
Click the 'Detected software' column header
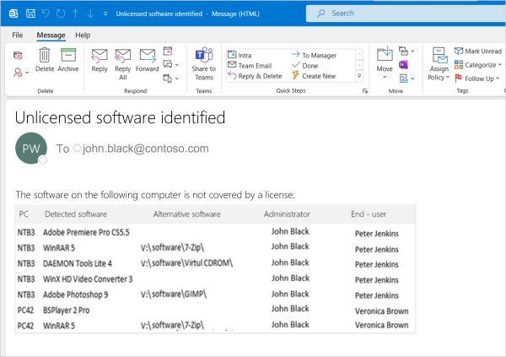coord(76,214)
